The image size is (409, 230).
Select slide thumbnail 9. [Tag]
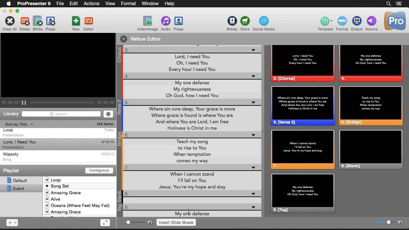coord(303,193)
